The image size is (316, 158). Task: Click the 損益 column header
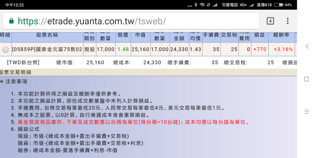coord(259,35)
